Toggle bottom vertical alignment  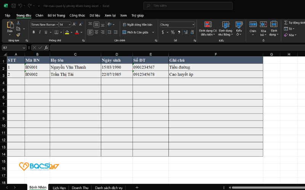point(103,25)
